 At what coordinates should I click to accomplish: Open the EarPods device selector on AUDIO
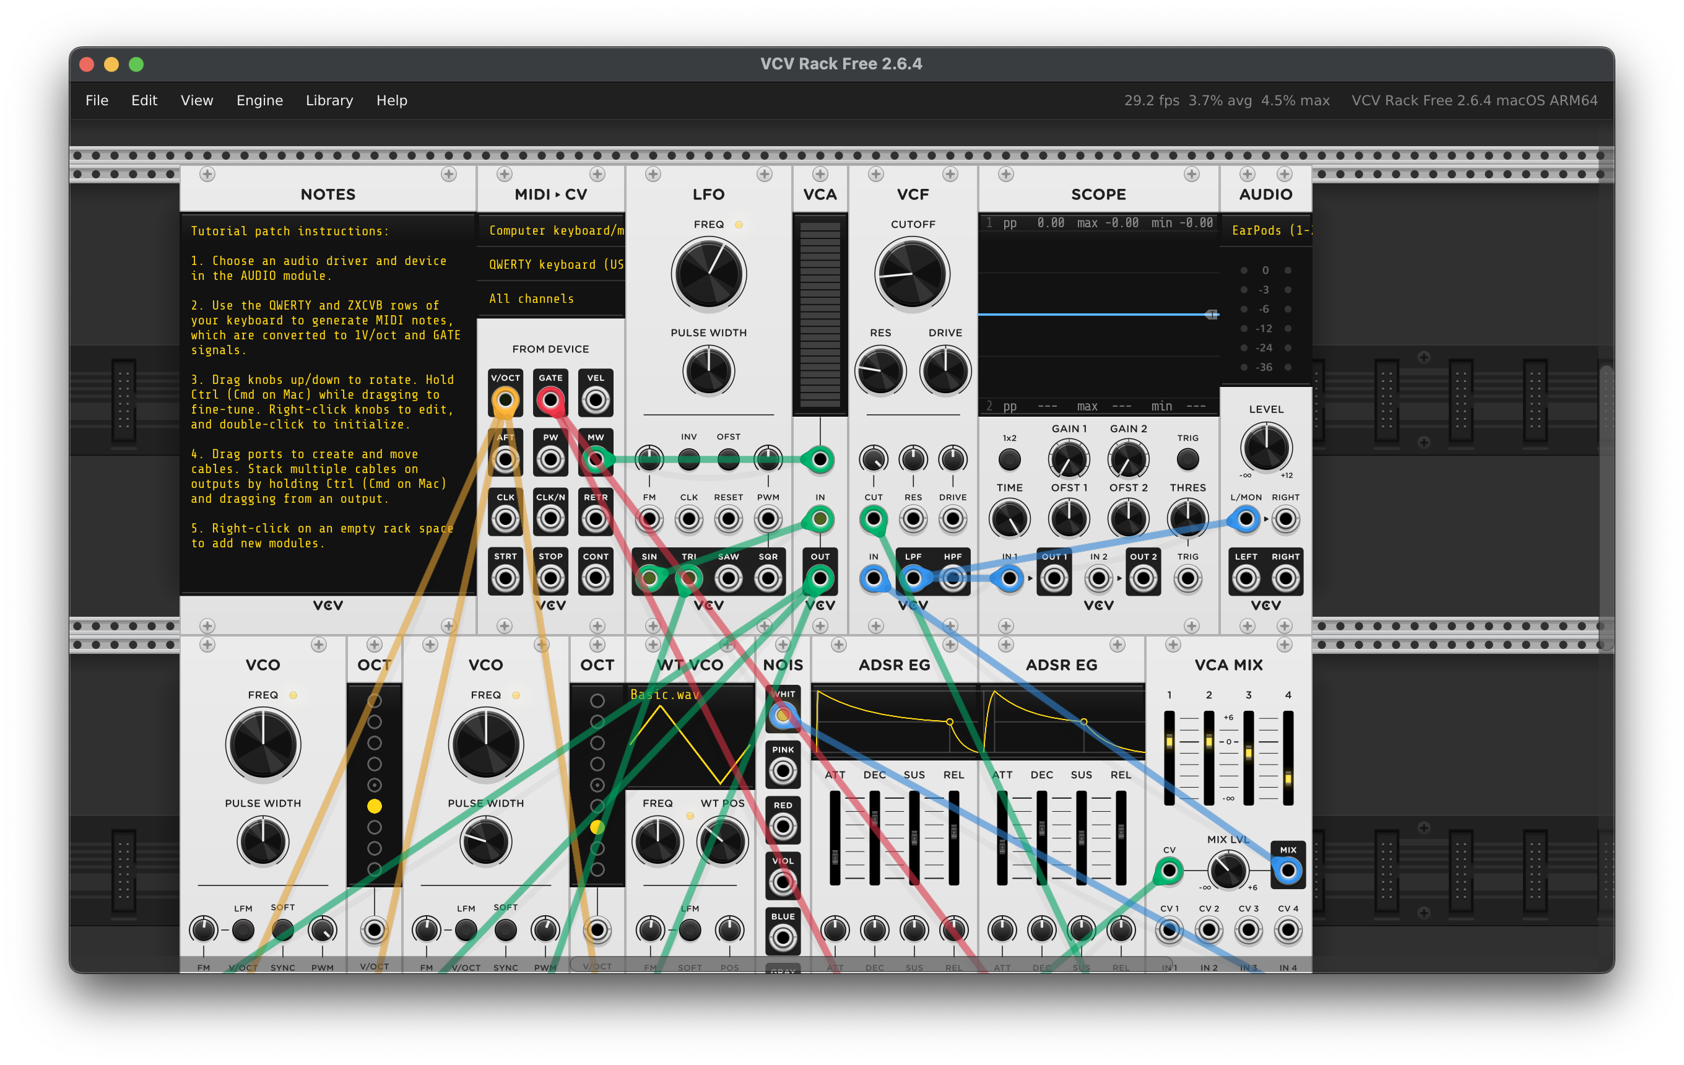click(x=1266, y=230)
